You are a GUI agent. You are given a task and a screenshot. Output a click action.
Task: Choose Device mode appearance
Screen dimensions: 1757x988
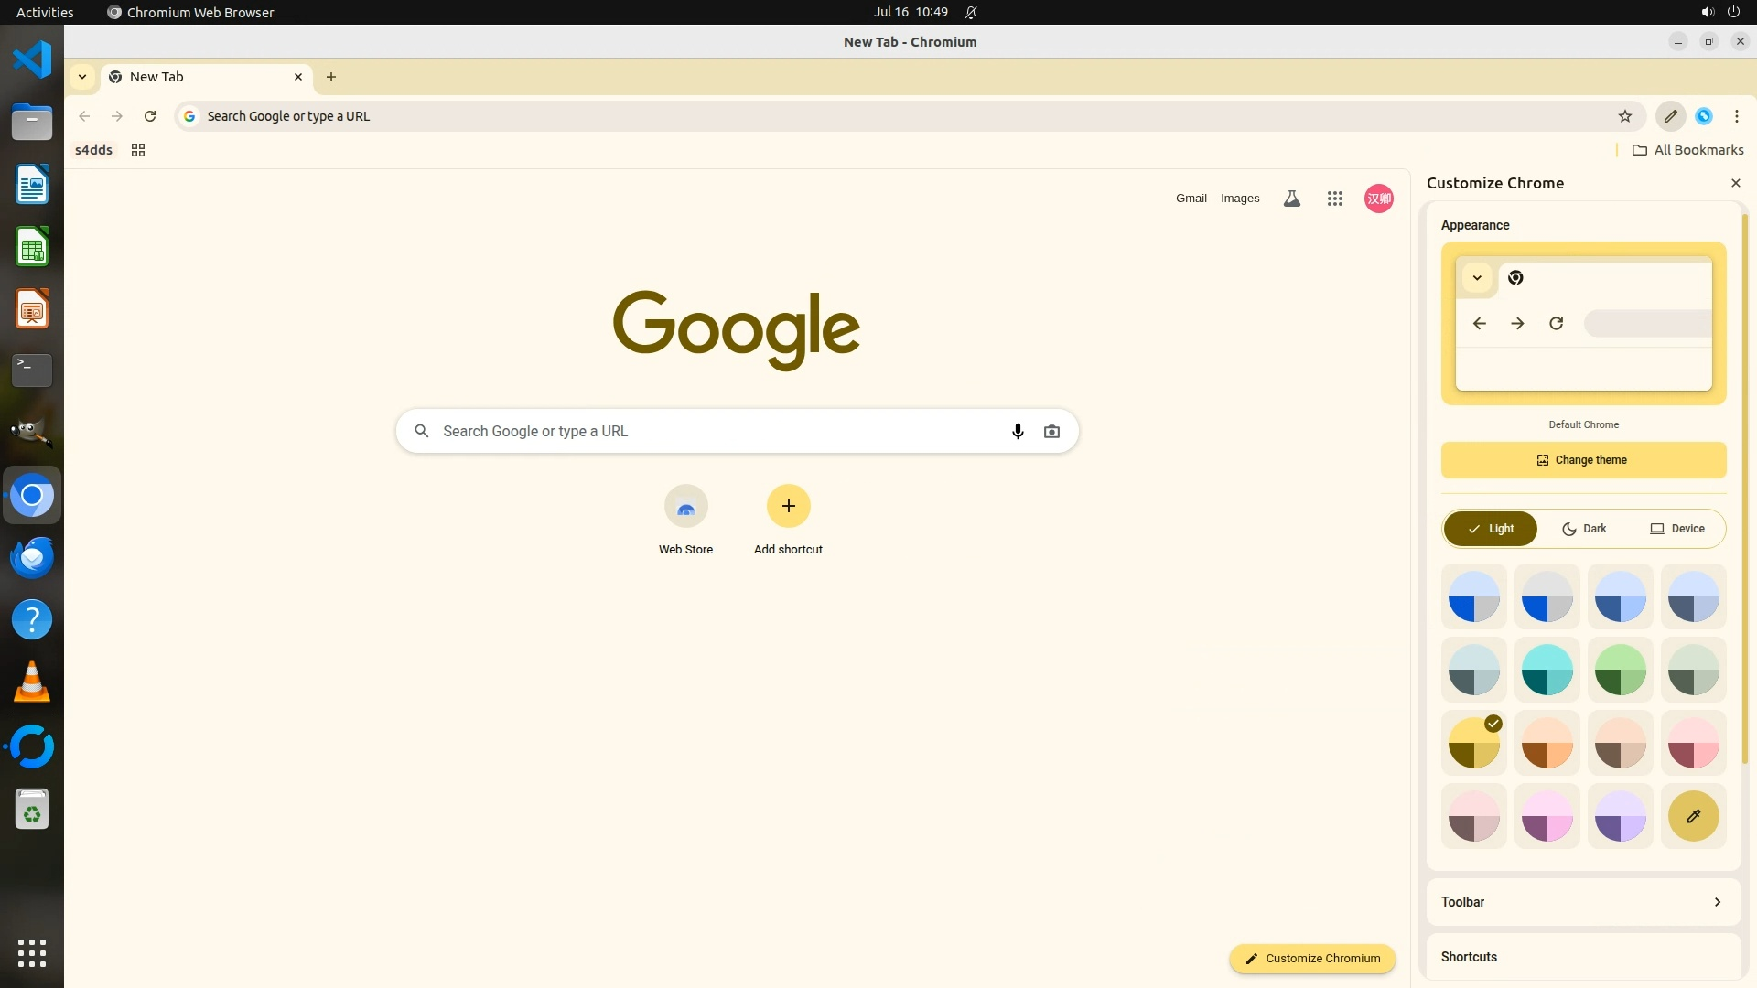(x=1676, y=529)
